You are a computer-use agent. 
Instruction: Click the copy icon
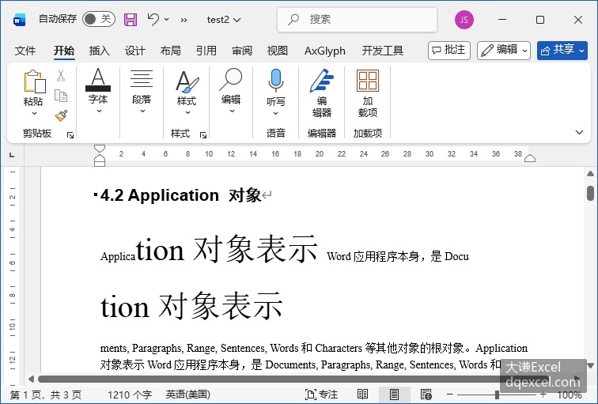61,96
